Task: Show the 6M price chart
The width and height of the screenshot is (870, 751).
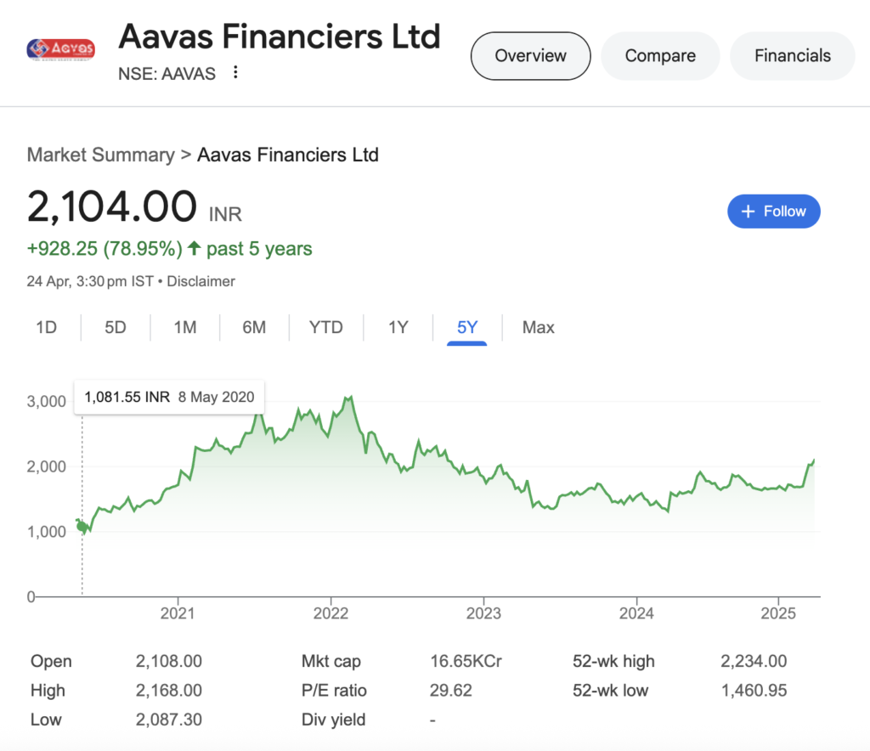Action: pyautogui.click(x=254, y=327)
